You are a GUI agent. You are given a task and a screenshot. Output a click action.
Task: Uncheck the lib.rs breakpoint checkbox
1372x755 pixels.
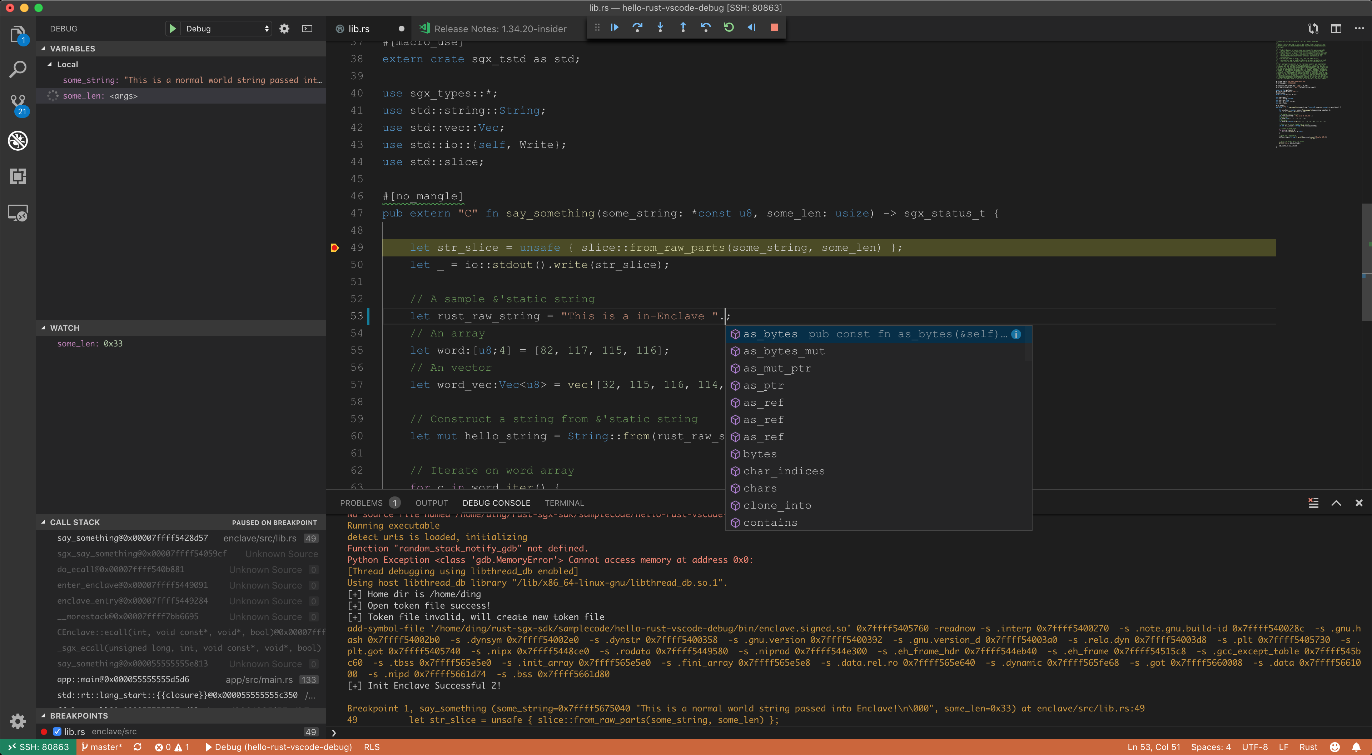(57, 731)
